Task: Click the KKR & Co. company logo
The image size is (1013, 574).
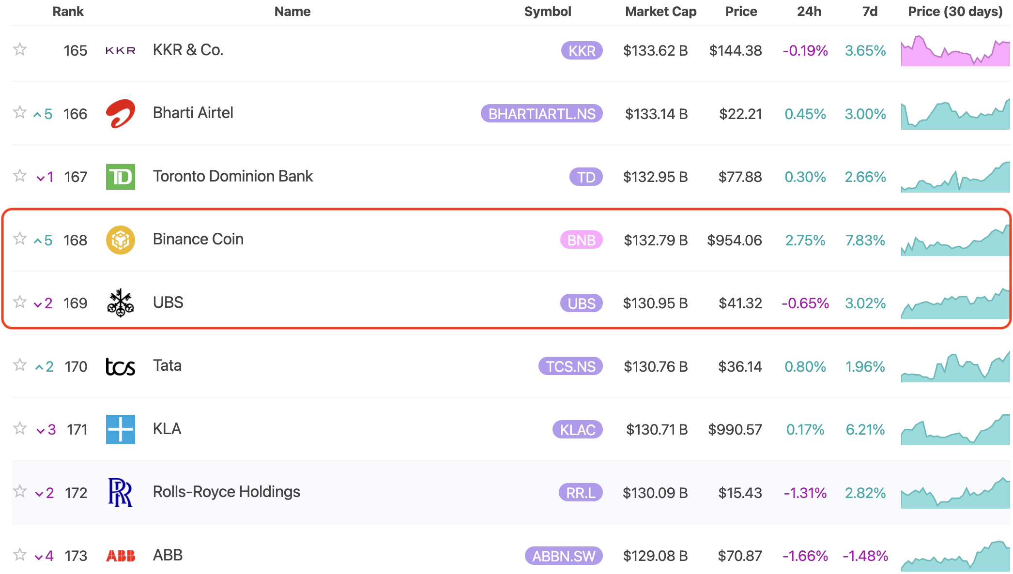Action: click(x=120, y=50)
